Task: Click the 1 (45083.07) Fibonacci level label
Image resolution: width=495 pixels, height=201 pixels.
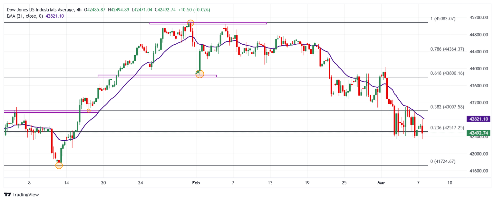Action: [x=443, y=19]
